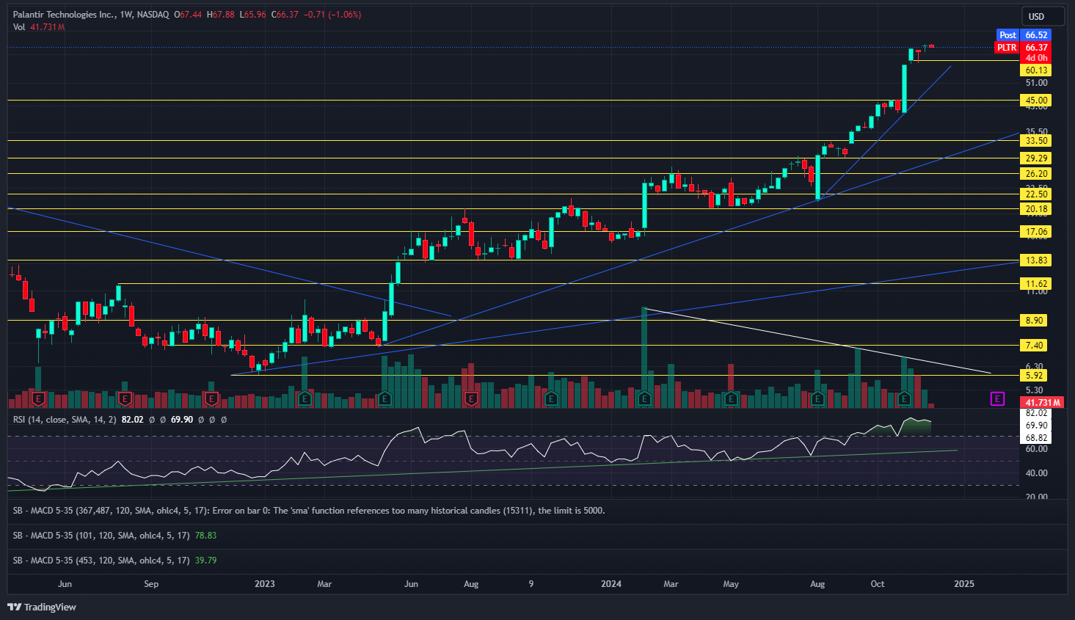Screen dimensions: 1075x620
Task: Select the white descending trendline over the volume bars
Action: point(817,341)
